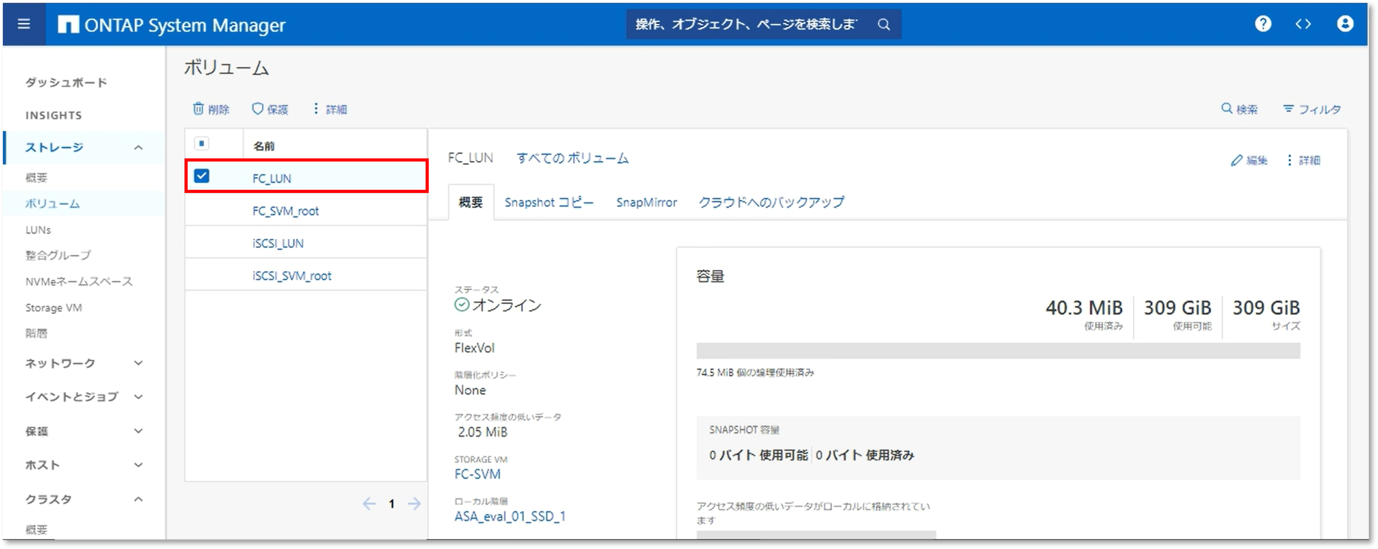Click the SNAPSHOT 容量 label
The width and height of the screenshot is (1378, 549).
click(744, 430)
